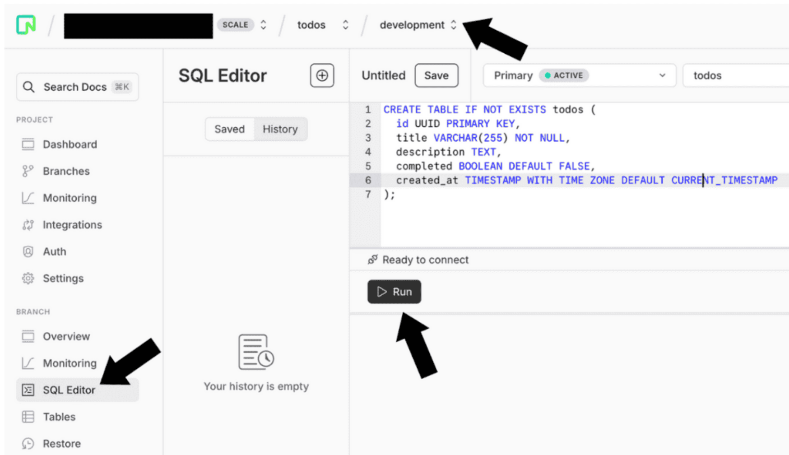Open the organization switcher next to SCALE
789x455 pixels.
pyautogui.click(x=263, y=25)
